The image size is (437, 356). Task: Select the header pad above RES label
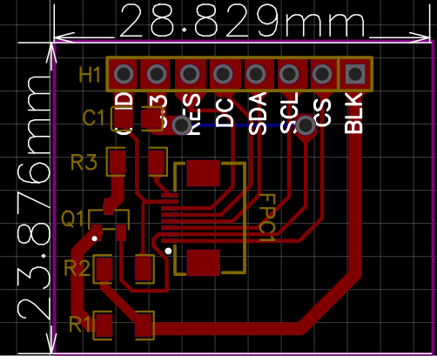[x=190, y=74]
